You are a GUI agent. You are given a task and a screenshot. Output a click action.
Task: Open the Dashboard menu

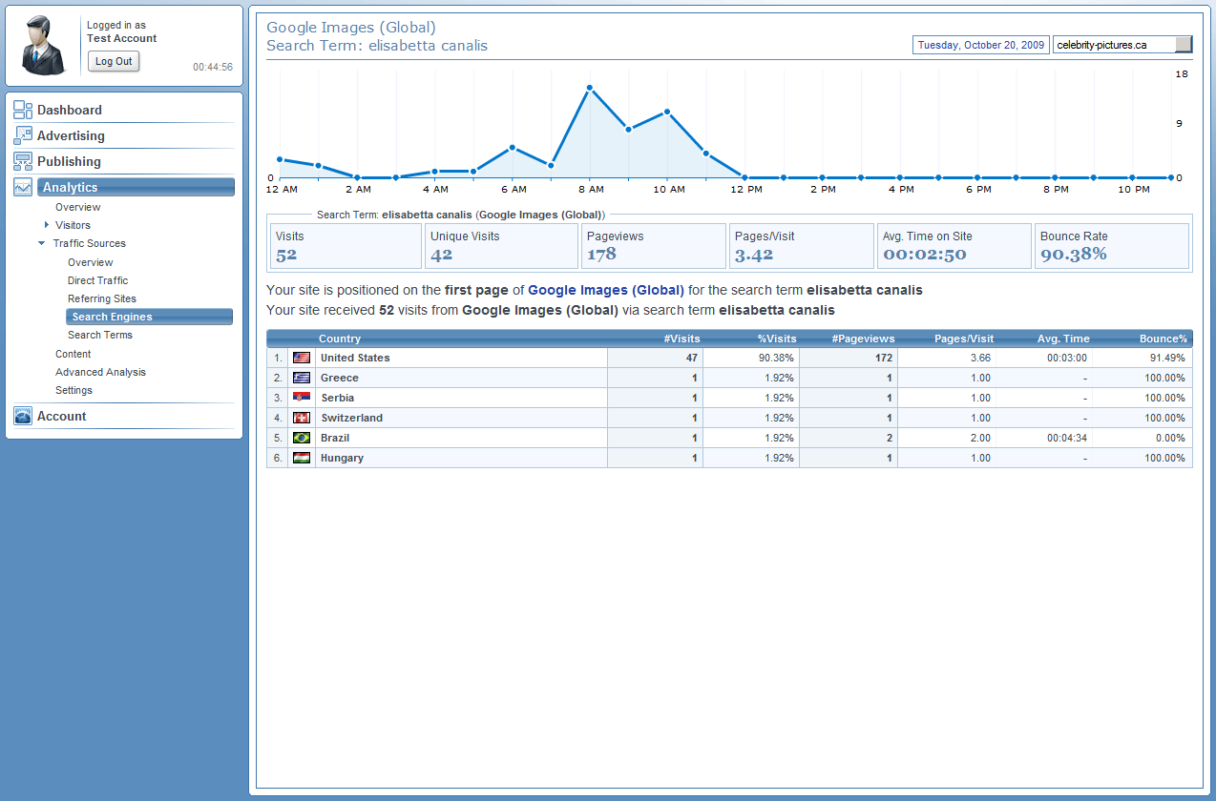70,110
